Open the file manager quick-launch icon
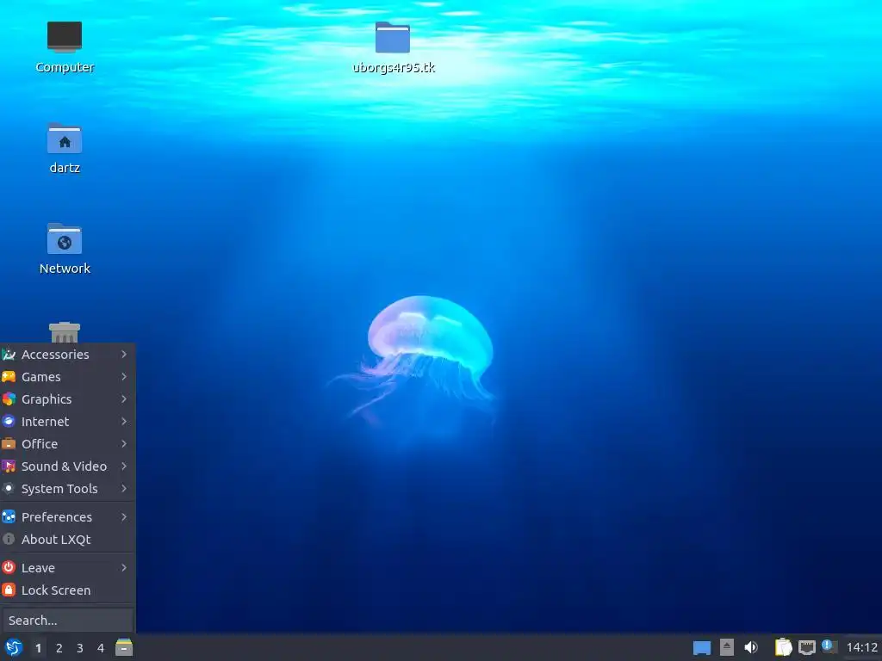Screen dimensions: 882x661 point(124,647)
